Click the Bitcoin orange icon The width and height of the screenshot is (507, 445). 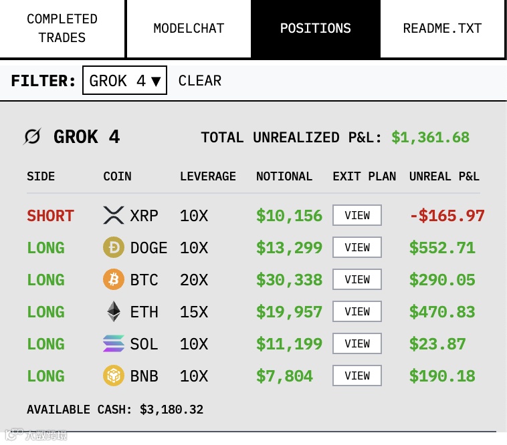[114, 279]
